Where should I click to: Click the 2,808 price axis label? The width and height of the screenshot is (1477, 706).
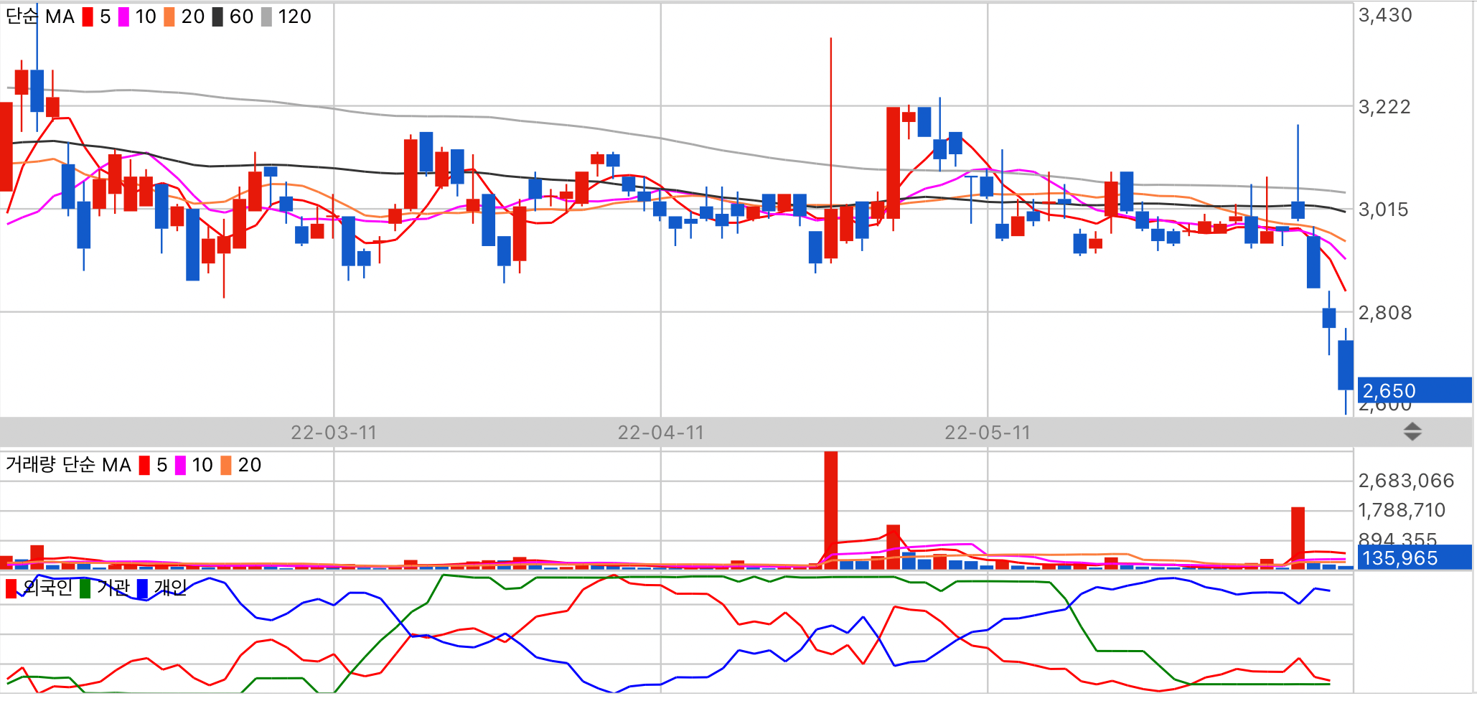coord(1385,313)
